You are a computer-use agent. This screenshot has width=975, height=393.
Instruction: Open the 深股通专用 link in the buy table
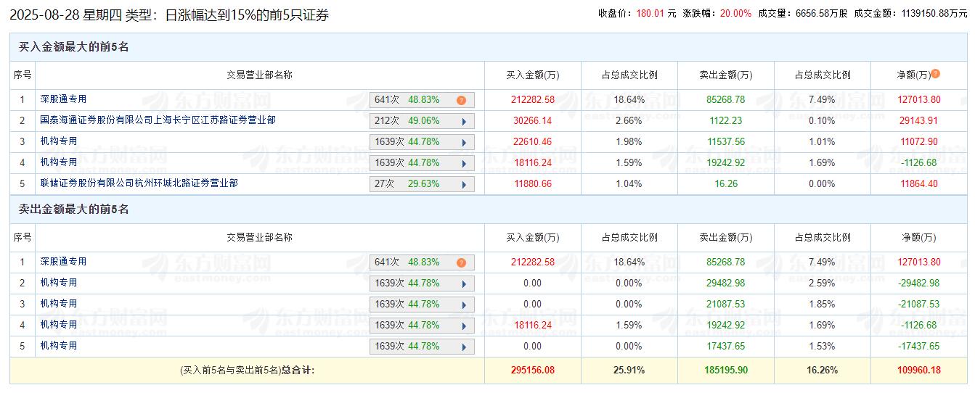point(63,99)
